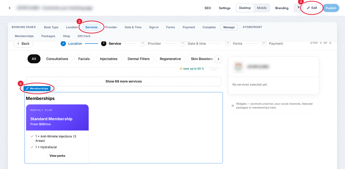Image resolution: width=345 pixels, height=169 pixels.
Task: Click the back arrow in top bar
Action: (10, 8)
